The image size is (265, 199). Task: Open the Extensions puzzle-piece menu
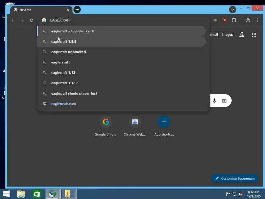[234, 20]
